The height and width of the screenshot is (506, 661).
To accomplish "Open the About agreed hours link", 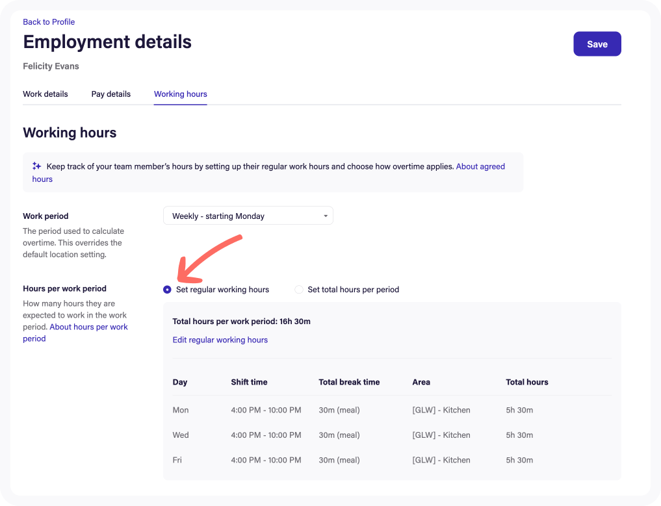I will [x=480, y=166].
